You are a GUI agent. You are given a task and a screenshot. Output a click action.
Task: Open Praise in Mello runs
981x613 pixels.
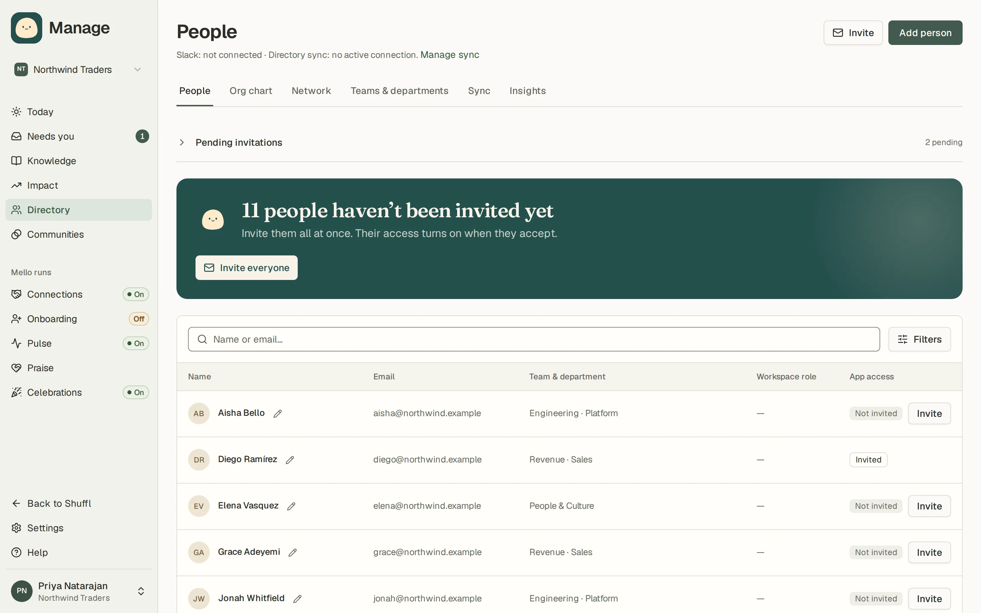pyautogui.click(x=78, y=368)
